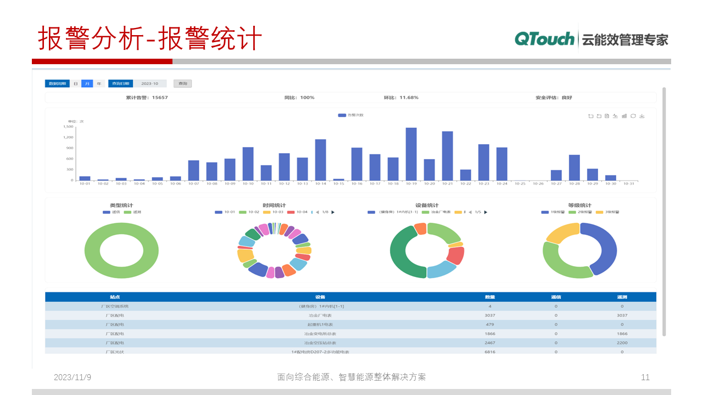Refresh the bar chart with the refresh icon
703x395 pixels.
634,116
